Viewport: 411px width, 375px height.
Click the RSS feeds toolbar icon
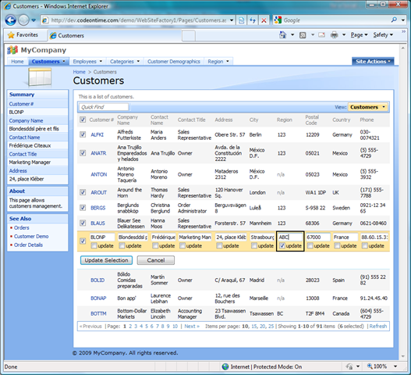tap(303, 35)
